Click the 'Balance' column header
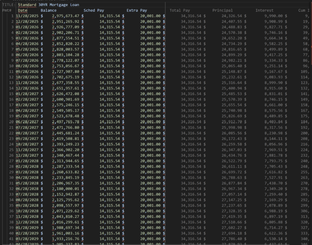The width and height of the screenshot is (312, 245). 48,11
